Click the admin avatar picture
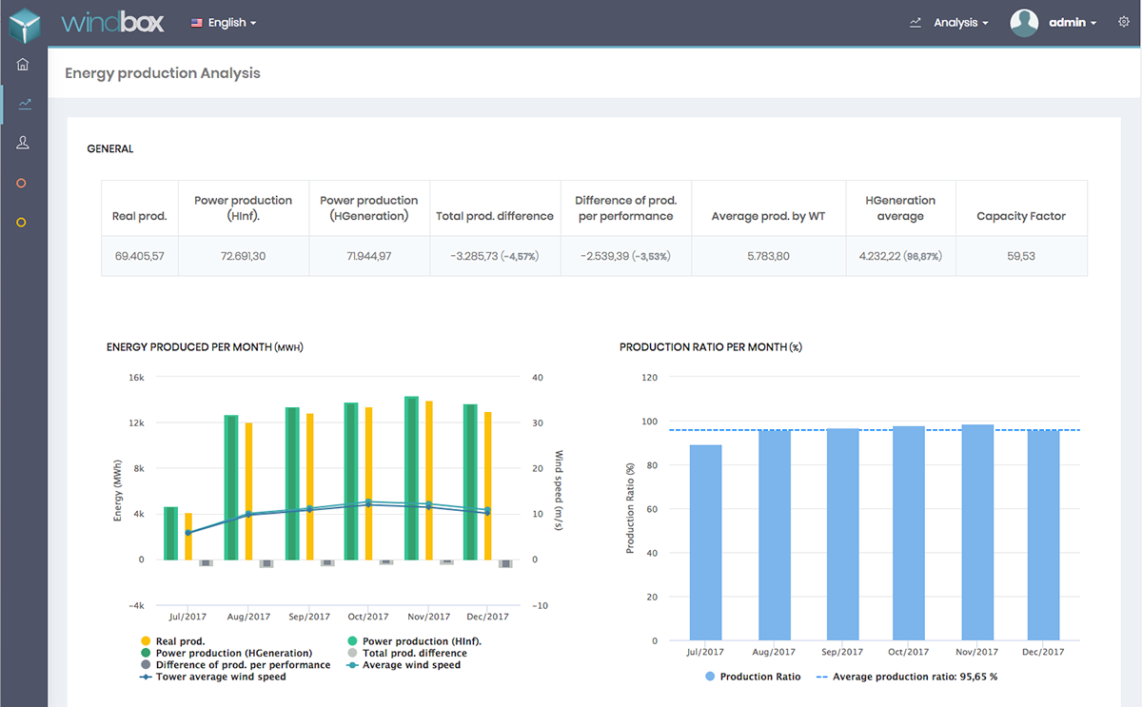The height and width of the screenshot is (707, 1142). tap(1024, 23)
